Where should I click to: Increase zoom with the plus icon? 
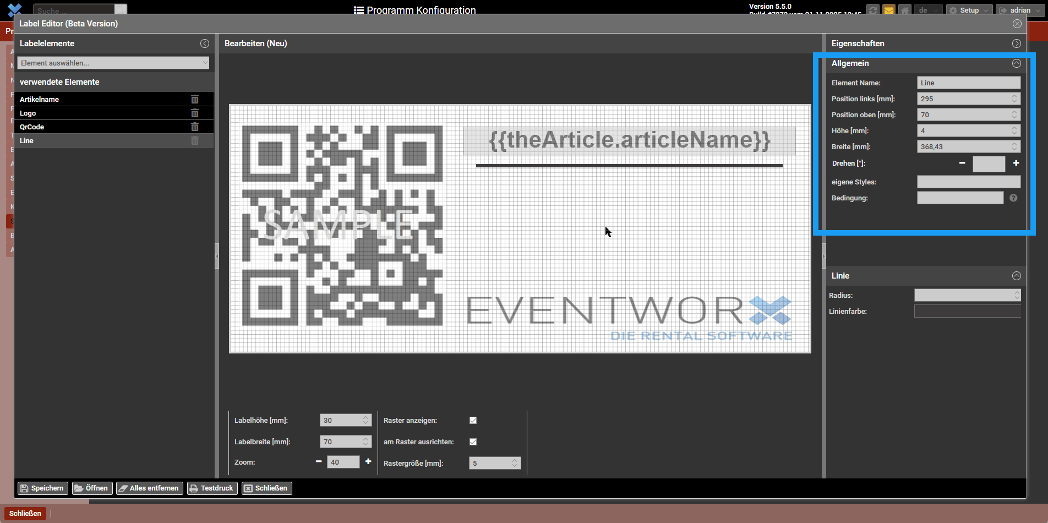pyautogui.click(x=368, y=461)
